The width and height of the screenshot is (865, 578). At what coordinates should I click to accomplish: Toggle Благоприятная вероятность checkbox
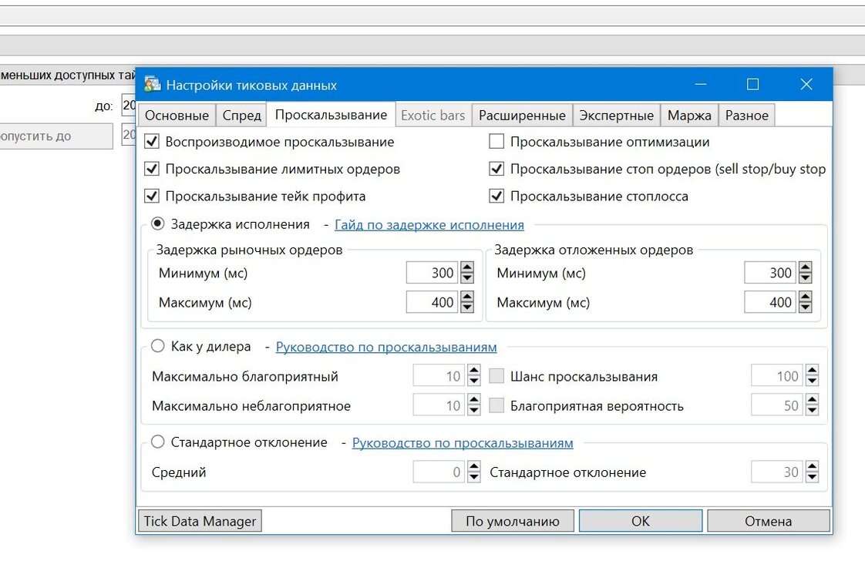pyautogui.click(x=496, y=406)
